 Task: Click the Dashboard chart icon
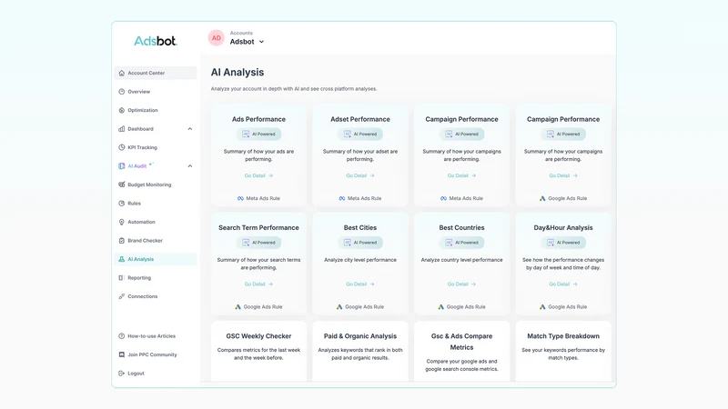[x=122, y=129]
